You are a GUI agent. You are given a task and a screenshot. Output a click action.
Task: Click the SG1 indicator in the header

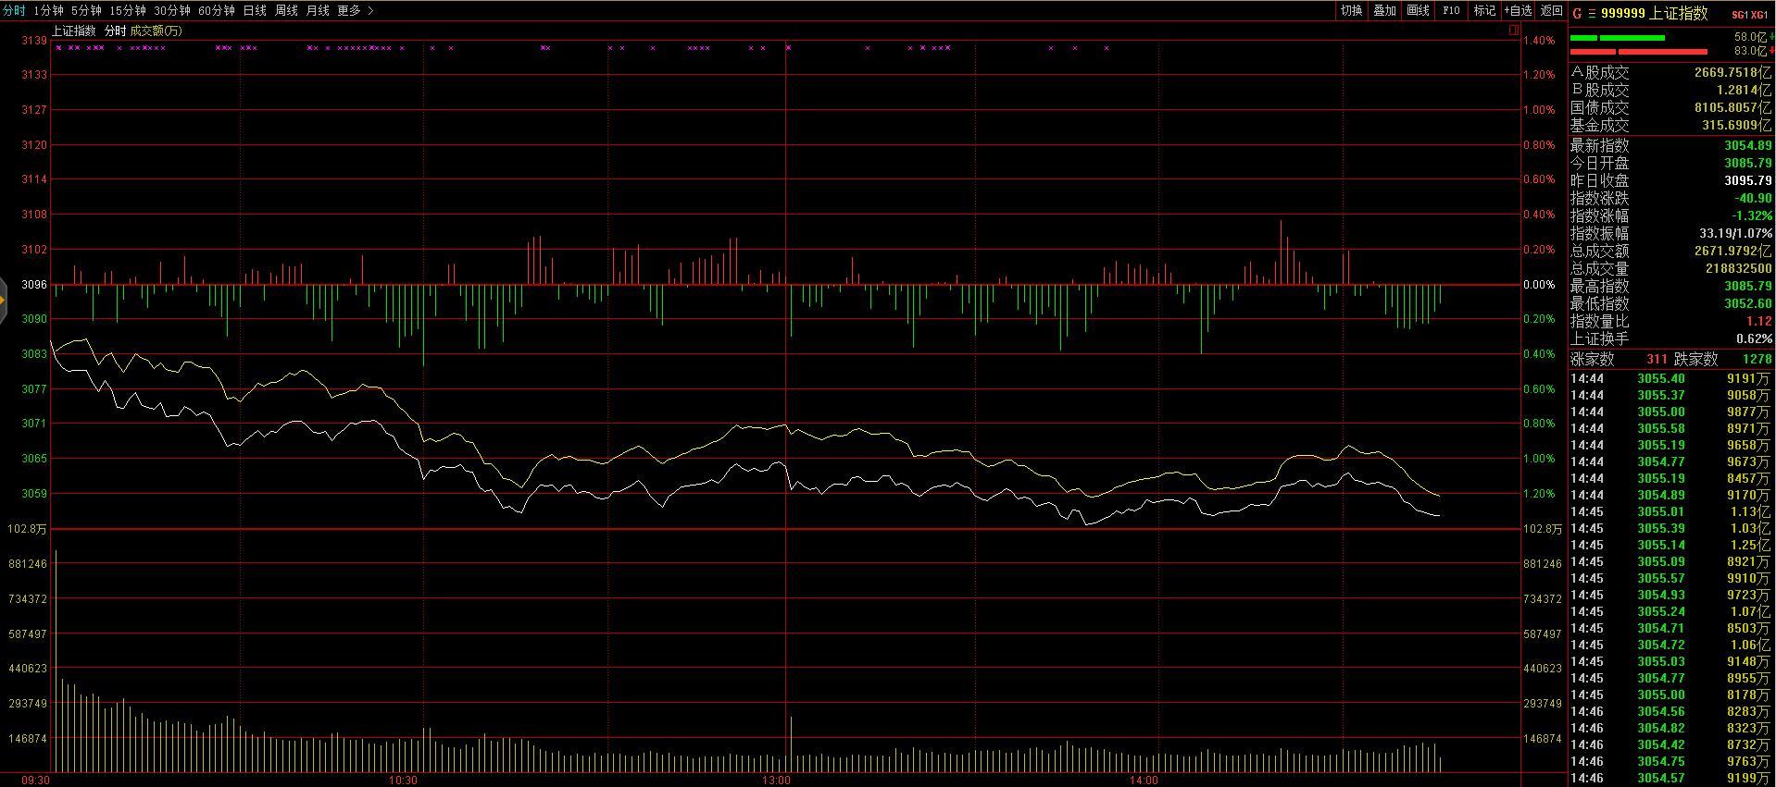(1740, 14)
